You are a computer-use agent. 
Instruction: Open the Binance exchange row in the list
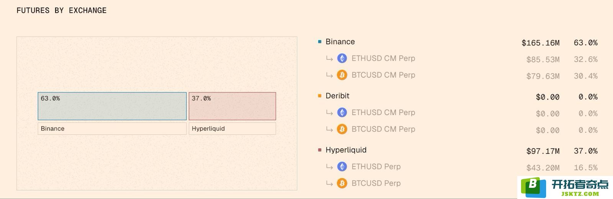pos(458,42)
